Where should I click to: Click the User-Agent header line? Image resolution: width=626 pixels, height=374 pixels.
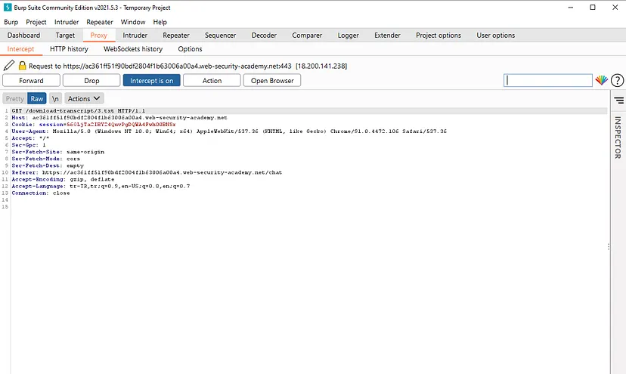229,131
